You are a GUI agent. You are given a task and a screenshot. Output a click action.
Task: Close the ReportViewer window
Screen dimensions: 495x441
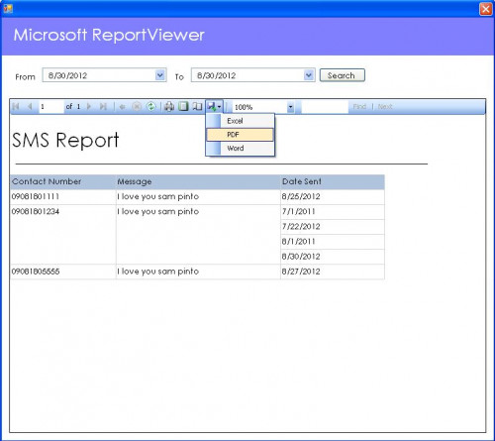tap(485, 9)
